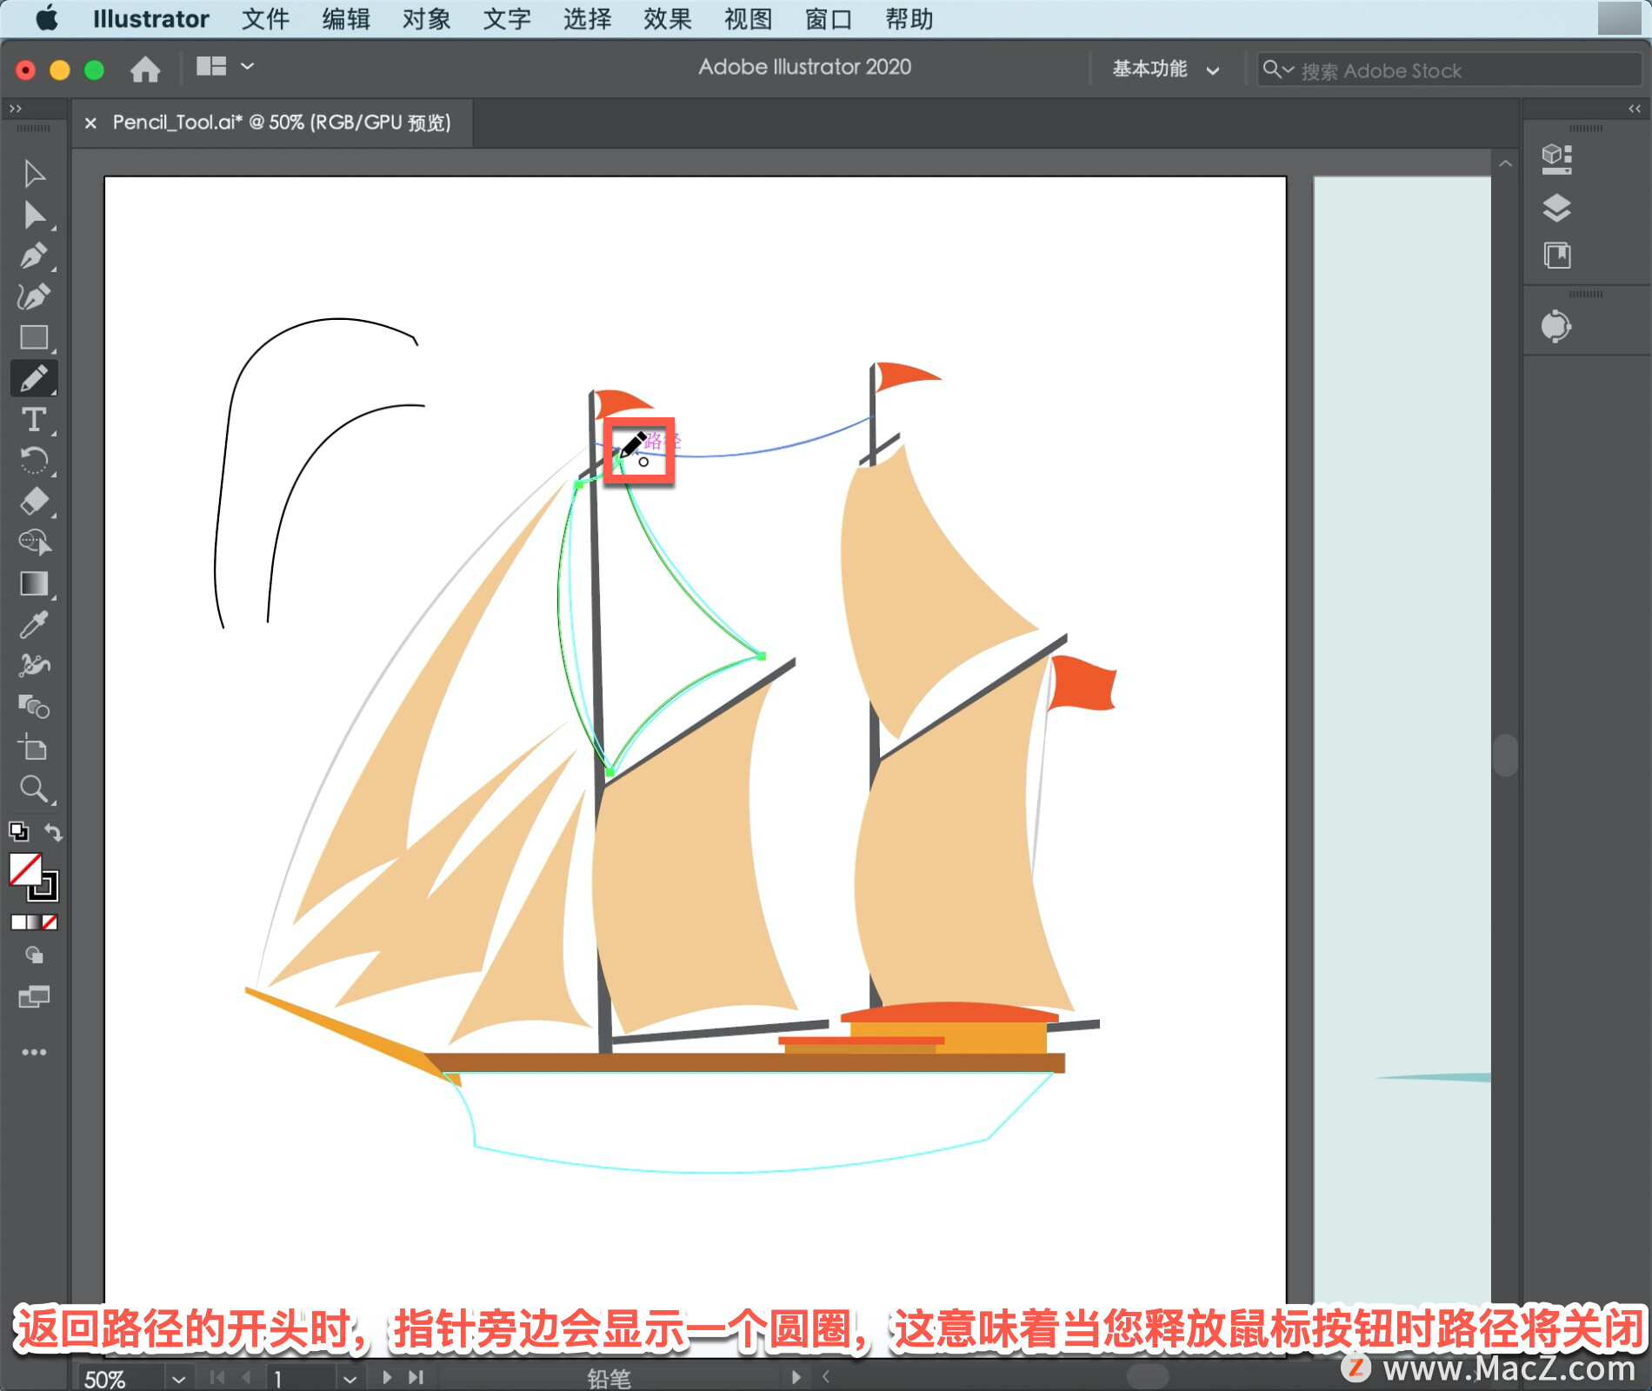
Task: Open the Properties panel icon
Action: [1556, 159]
